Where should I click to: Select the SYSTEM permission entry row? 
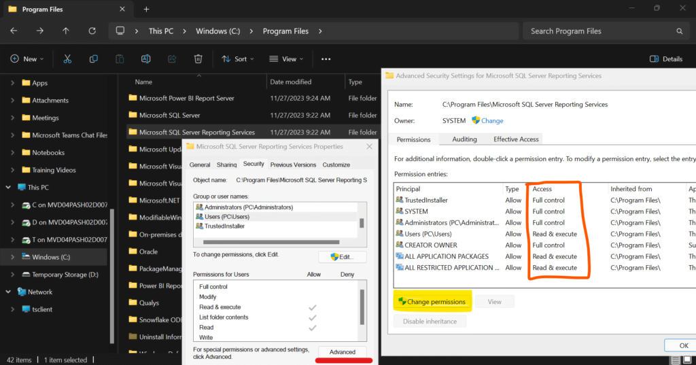coord(544,211)
